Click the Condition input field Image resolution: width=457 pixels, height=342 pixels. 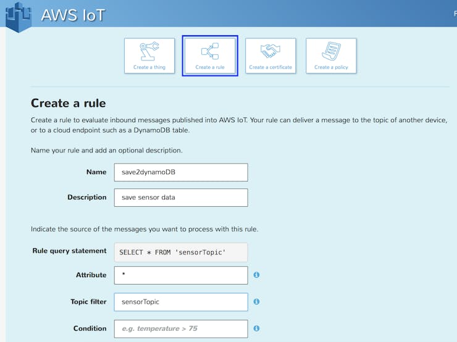coord(181,328)
